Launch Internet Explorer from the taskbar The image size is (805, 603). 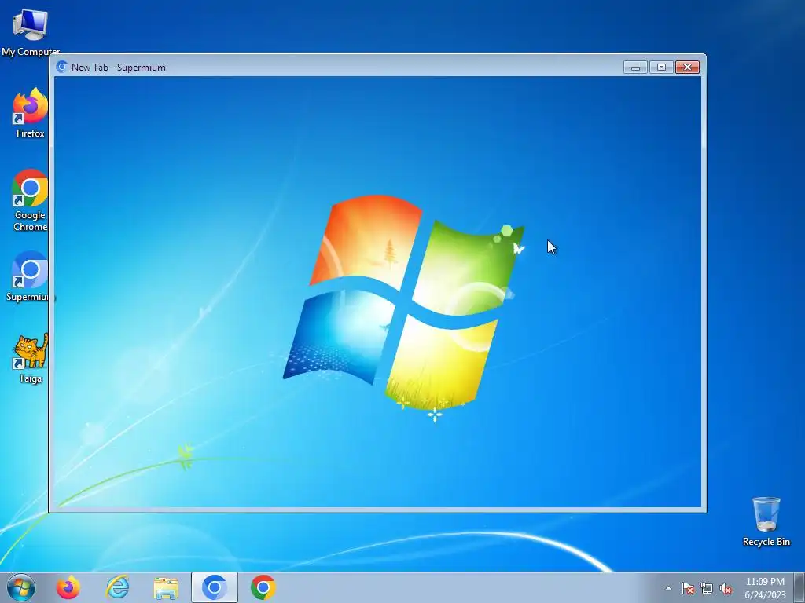(x=118, y=587)
